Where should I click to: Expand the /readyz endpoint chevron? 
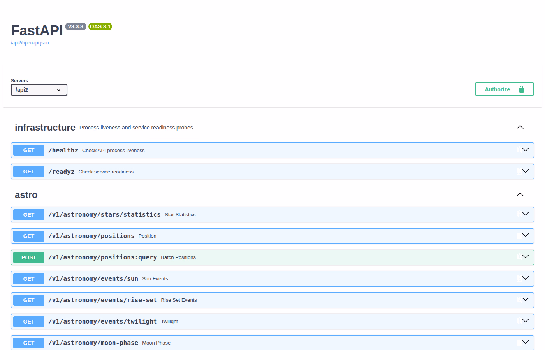coord(526,171)
